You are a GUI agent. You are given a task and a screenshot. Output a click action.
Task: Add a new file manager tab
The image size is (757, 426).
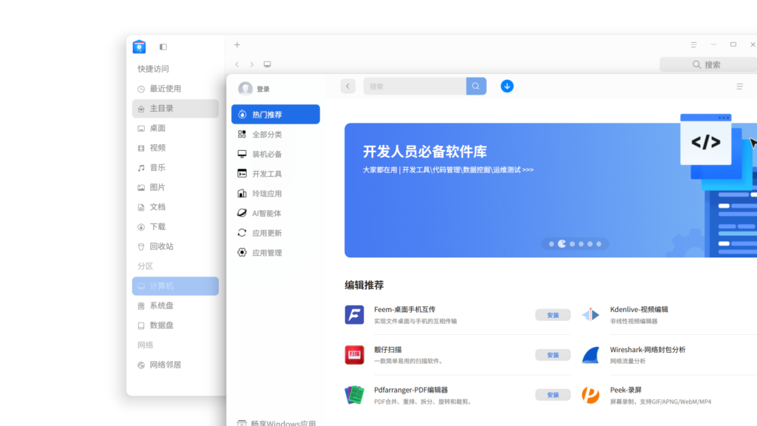[237, 45]
